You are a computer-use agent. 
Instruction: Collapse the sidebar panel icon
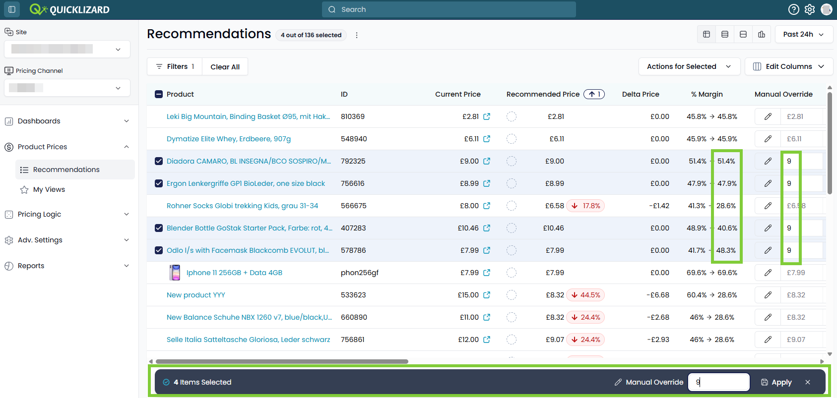point(12,9)
